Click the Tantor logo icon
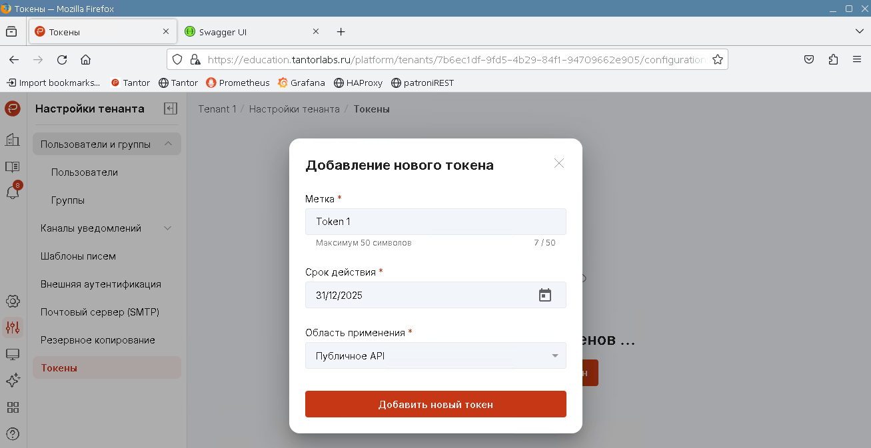 click(12, 109)
